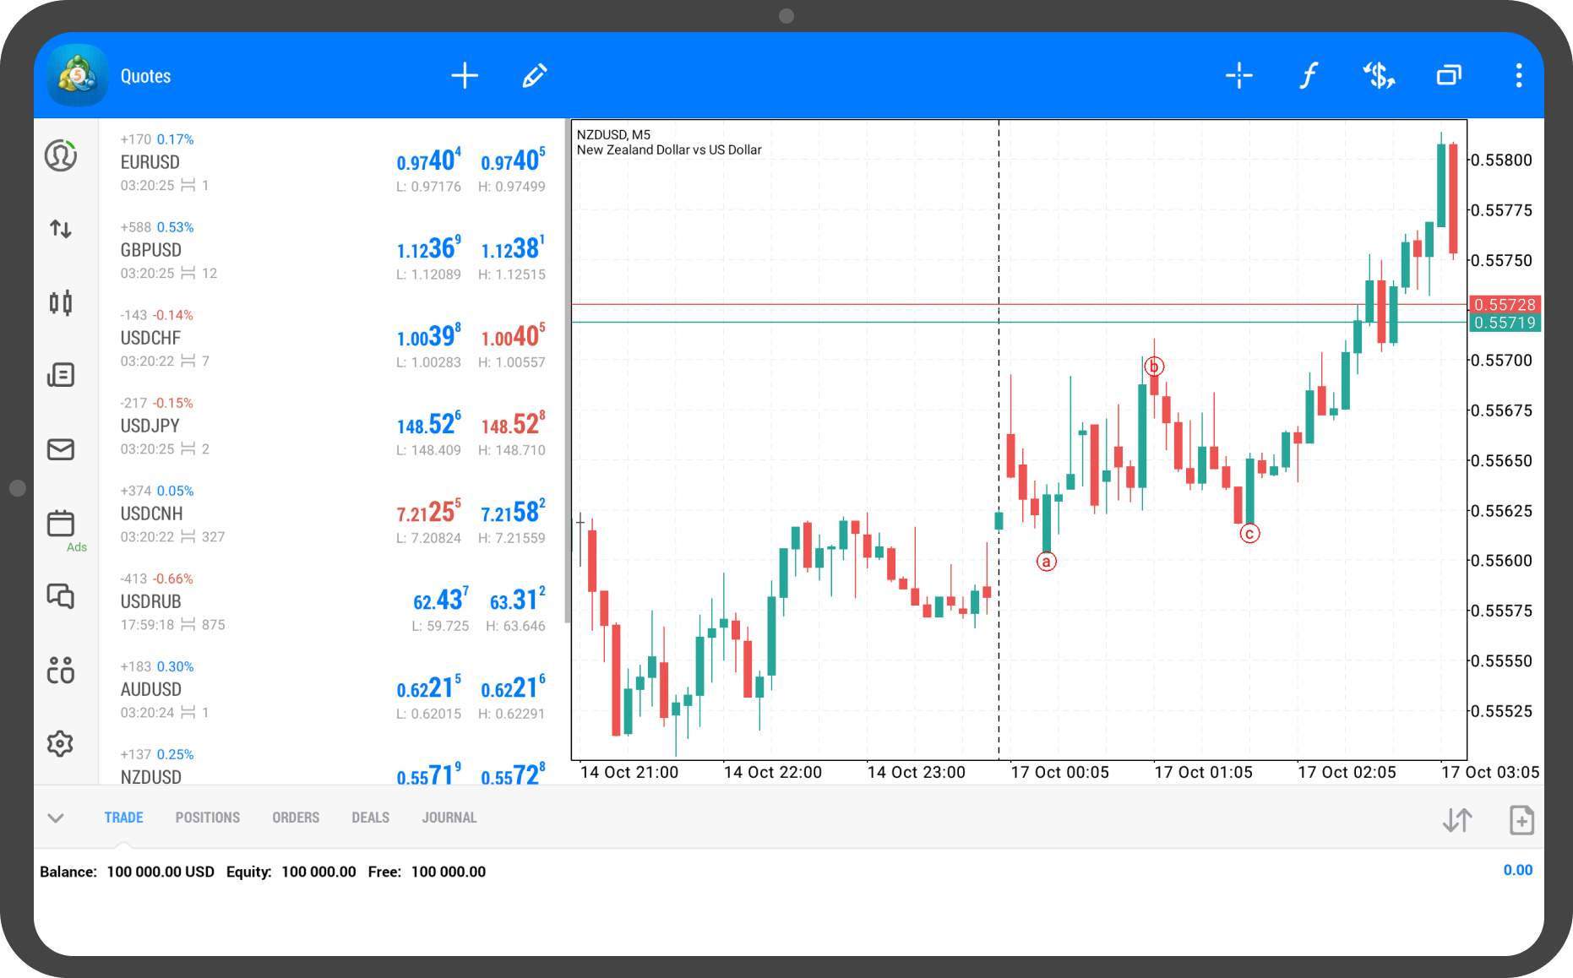This screenshot has height=978, width=1573.
Task: Open new order dollar icon
Action: tap(1379, 76)
